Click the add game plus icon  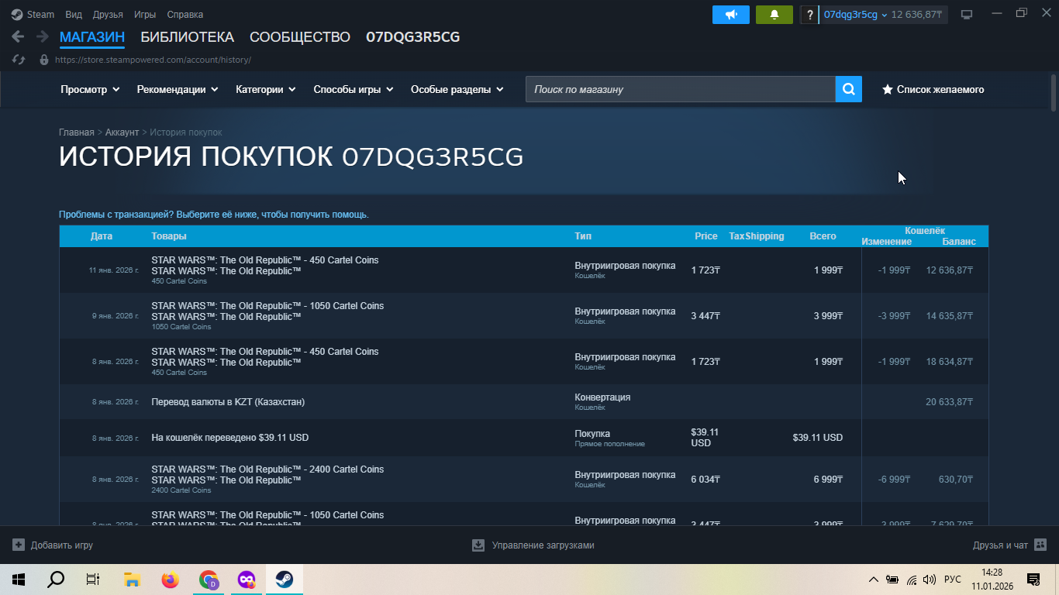(19, 545)
